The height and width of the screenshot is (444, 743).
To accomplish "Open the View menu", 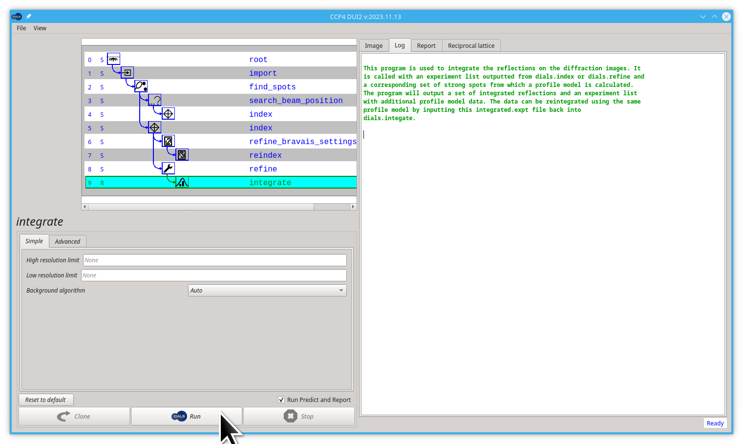I will (40, 28).
